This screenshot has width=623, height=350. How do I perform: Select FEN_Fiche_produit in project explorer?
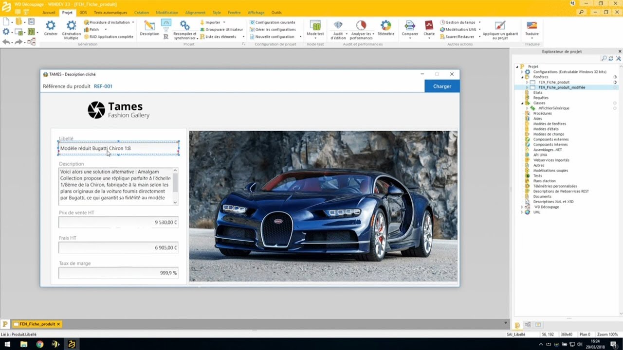(554, 82)
